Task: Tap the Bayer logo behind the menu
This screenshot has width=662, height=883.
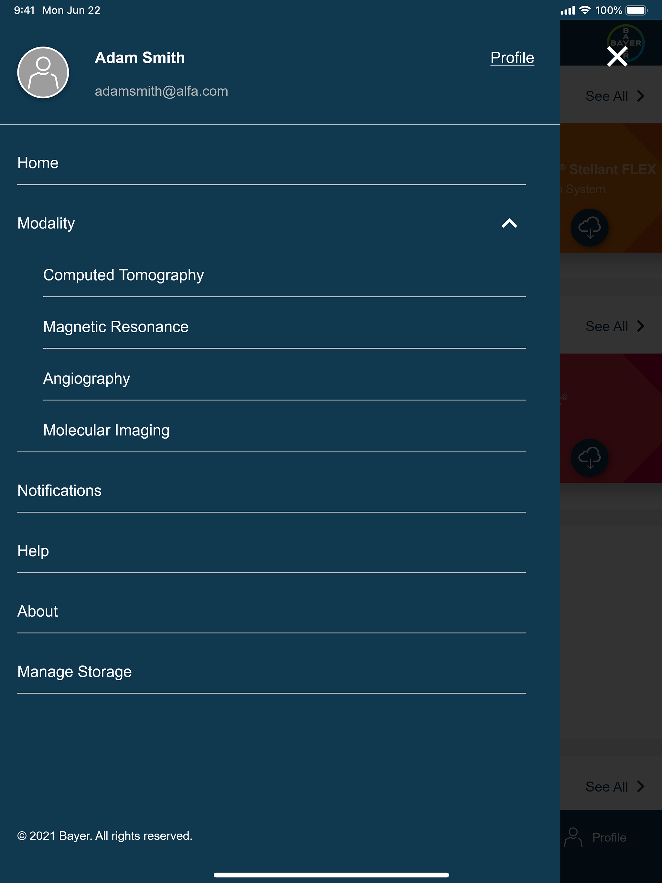Action: pyautogui.click(x=626, y=43)
